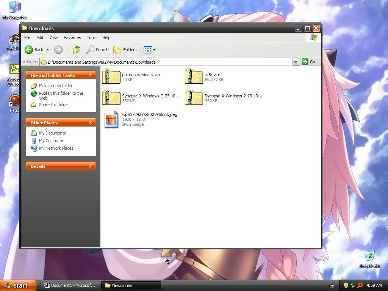388x291 pixels.
Task: Select the wp5172427 JPEG image icon
Action: [x=111, y=119]
